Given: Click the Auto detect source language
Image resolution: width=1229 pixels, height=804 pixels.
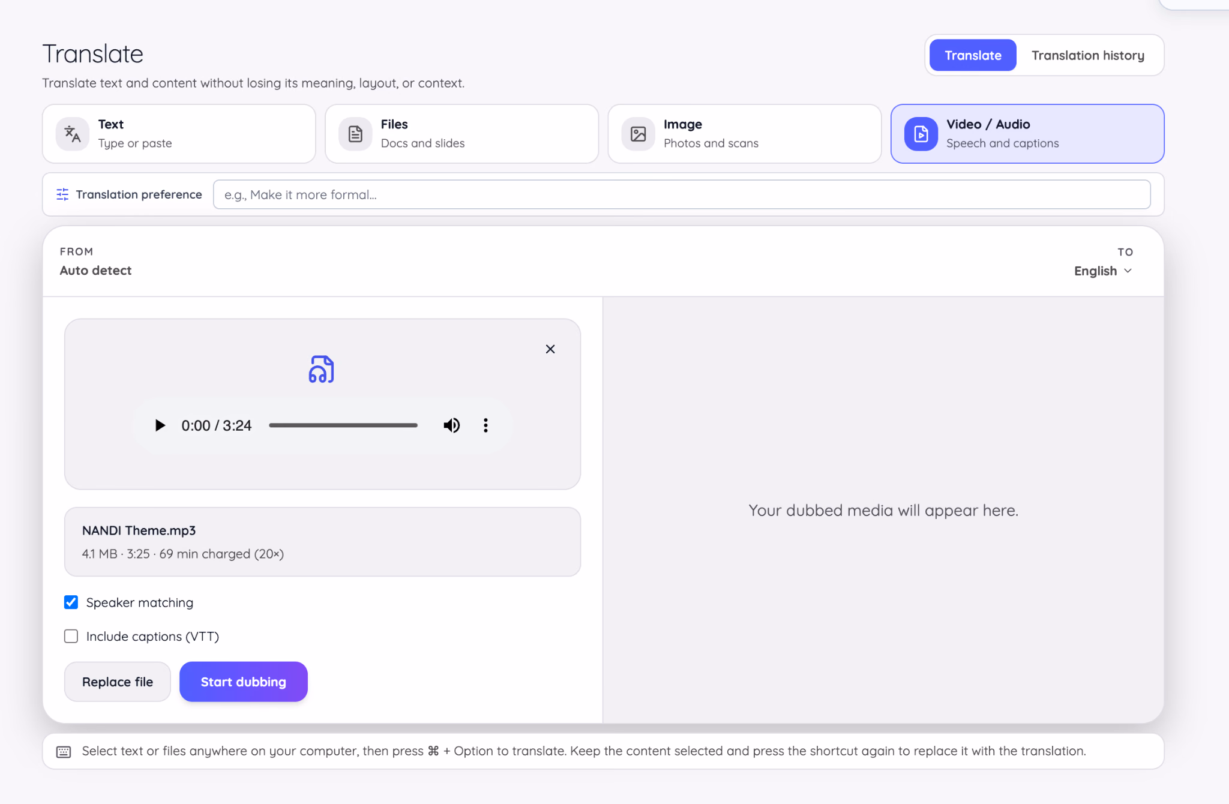Looking at the screenshot, I should coord(95,271).
